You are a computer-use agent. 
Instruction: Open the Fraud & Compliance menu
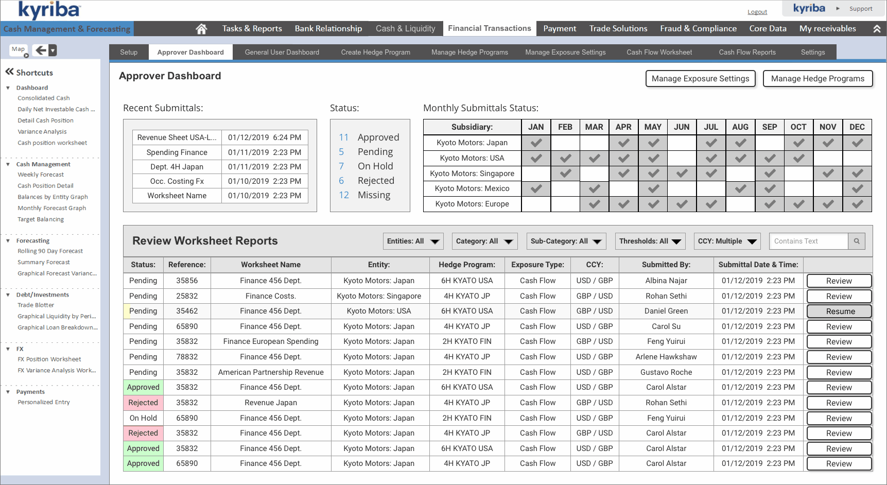[x=698, y=29]
